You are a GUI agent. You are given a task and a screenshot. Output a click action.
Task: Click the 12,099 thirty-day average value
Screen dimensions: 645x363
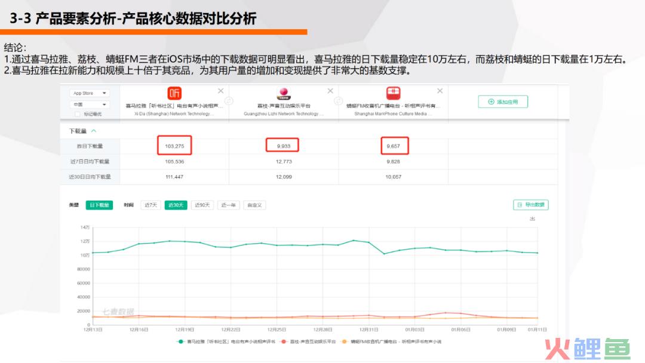(x=284, y=177)
